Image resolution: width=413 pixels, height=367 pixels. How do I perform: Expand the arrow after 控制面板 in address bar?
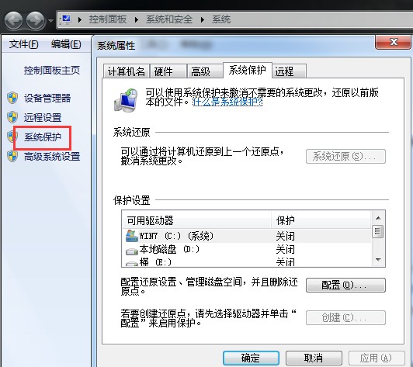tap(136, 19)
